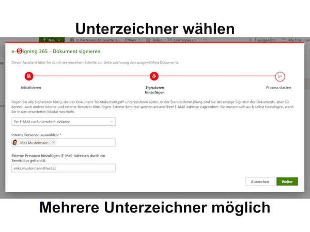This screenshot has width=310, height=232.
Task: Click the Prozess starten step icon
Action: [280, 76]
